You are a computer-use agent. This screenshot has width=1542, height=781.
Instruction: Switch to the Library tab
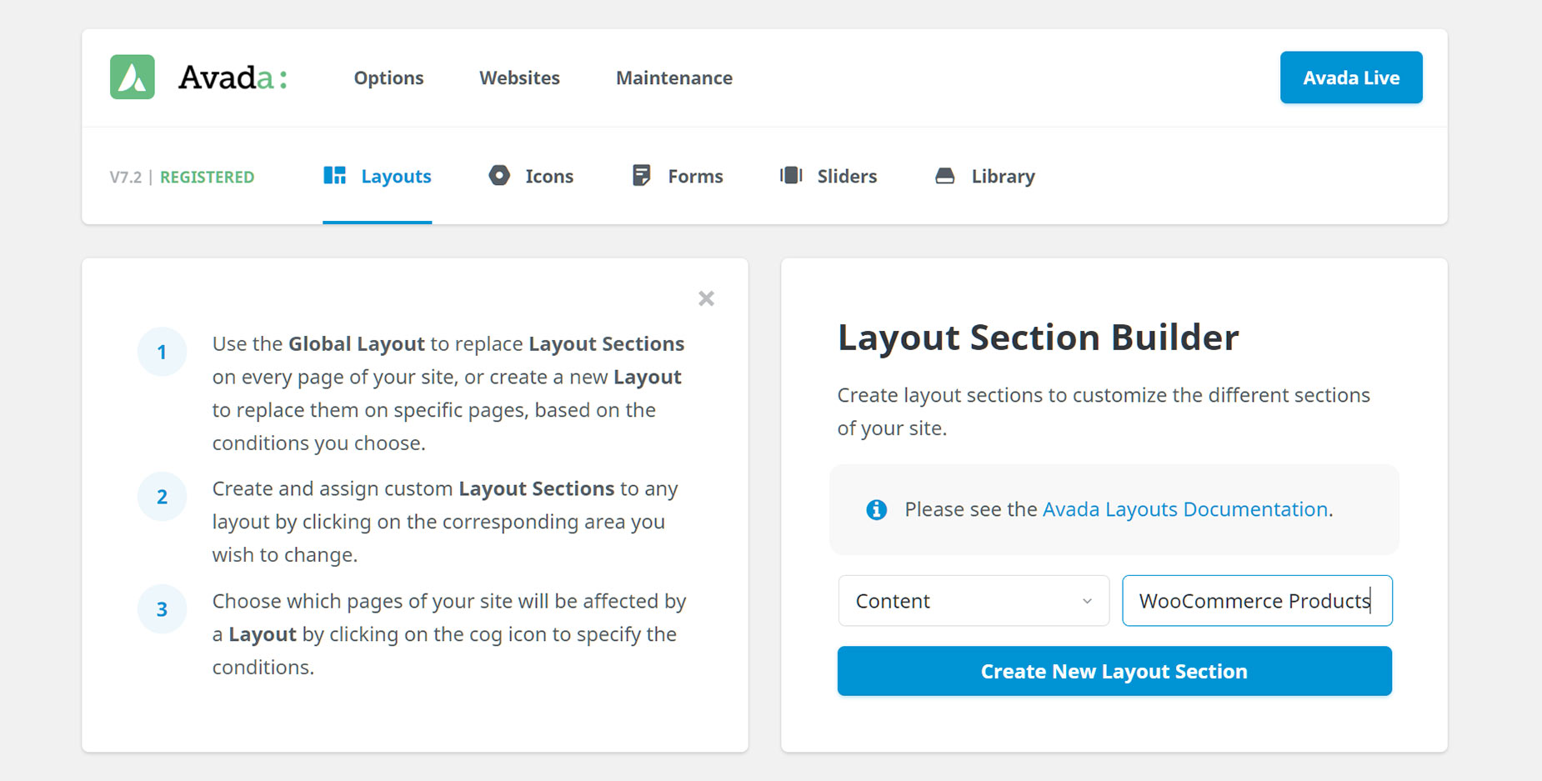(x=984, y=176)
